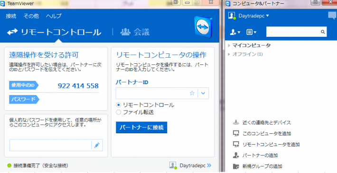
Task: Select リモートコントロール radio button
Action: [x=118, y=105]
